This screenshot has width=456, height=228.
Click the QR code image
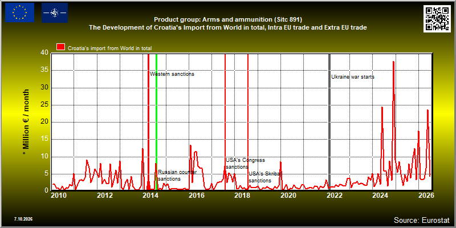pos(437,18)
